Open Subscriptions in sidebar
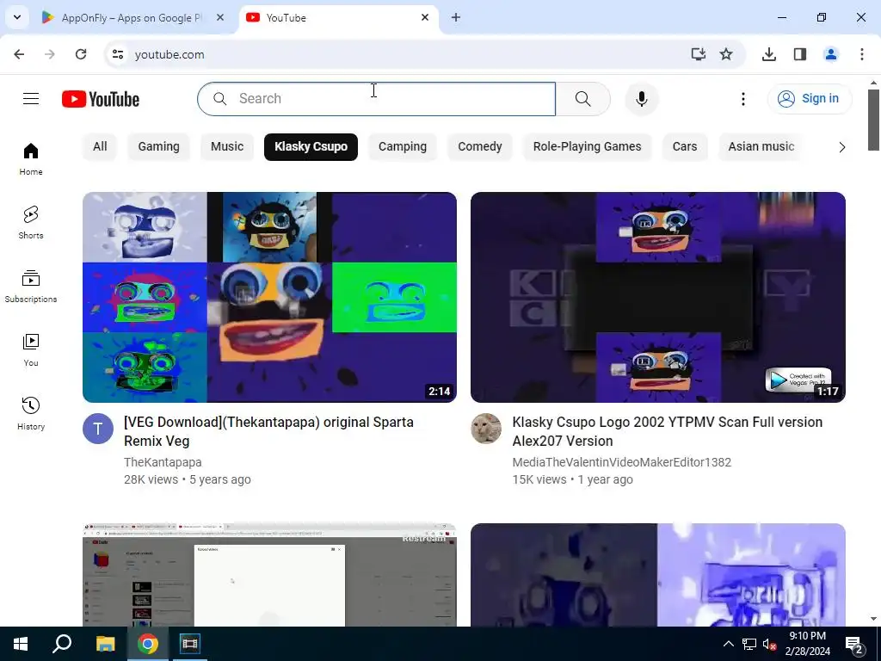Image resolution: width=881 pixels, height=661 pixels. [31, 286]
